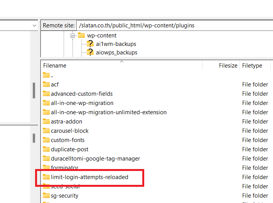Click the 'File folder' type of sg-security row
Screen dimensions: 273x203
coord(255,196)
